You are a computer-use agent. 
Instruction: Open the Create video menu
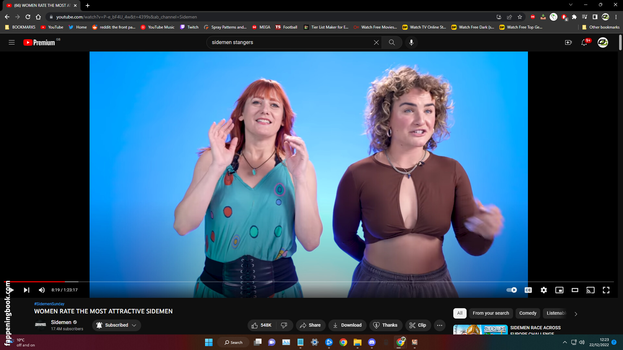pyautogui.click(x=568, y=42)
